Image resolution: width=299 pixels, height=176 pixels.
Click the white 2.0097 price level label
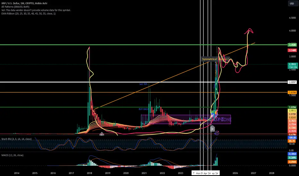point(292,82)
